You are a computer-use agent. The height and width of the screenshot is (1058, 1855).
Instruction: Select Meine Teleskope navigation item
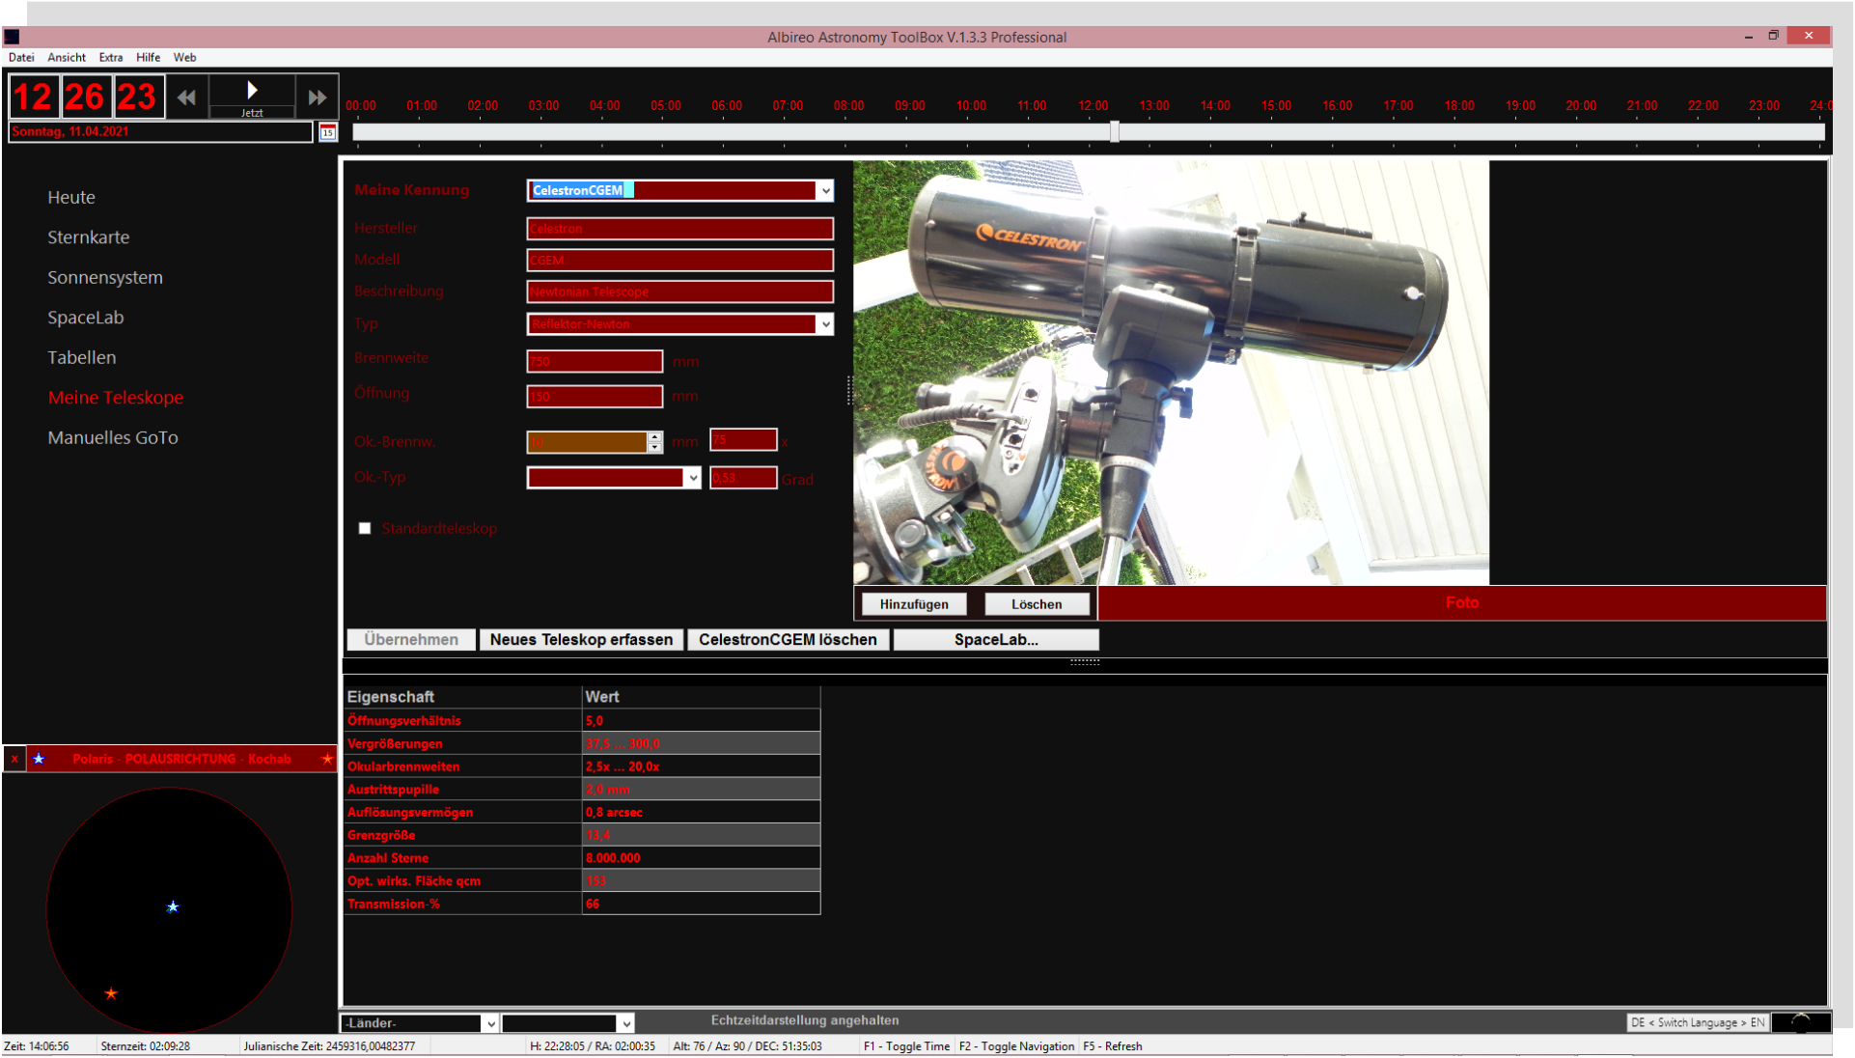[x=116, y=398]
